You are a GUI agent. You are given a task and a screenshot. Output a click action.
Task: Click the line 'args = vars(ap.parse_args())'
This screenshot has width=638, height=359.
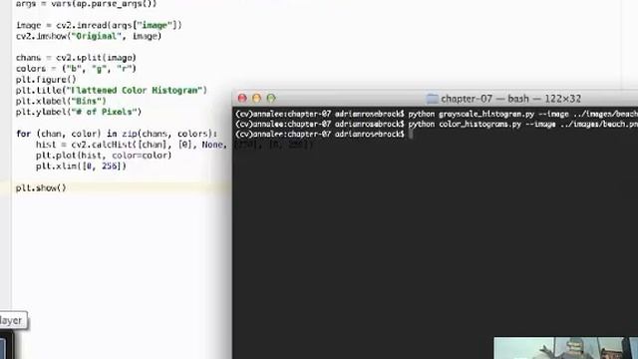coord(86,4)
